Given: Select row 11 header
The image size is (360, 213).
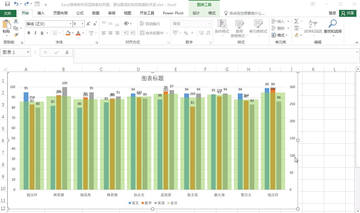Looking at the screenshot, I should tap(3, 200).
